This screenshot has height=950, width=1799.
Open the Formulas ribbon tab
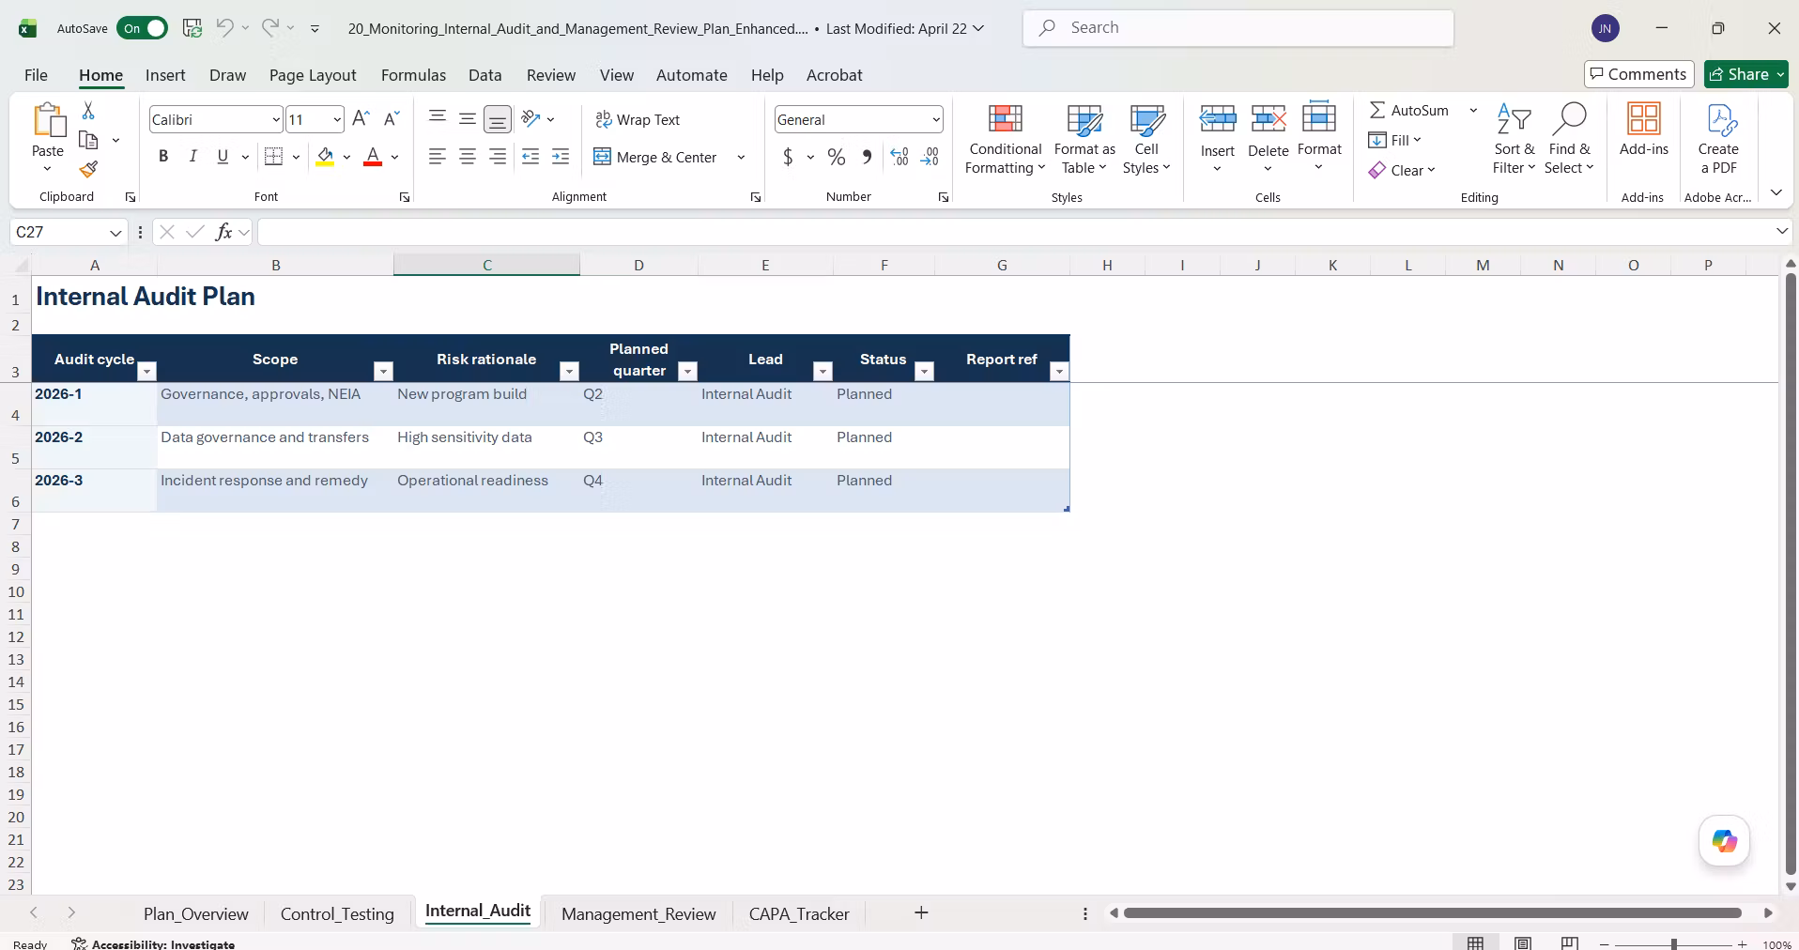click(413, 75)
